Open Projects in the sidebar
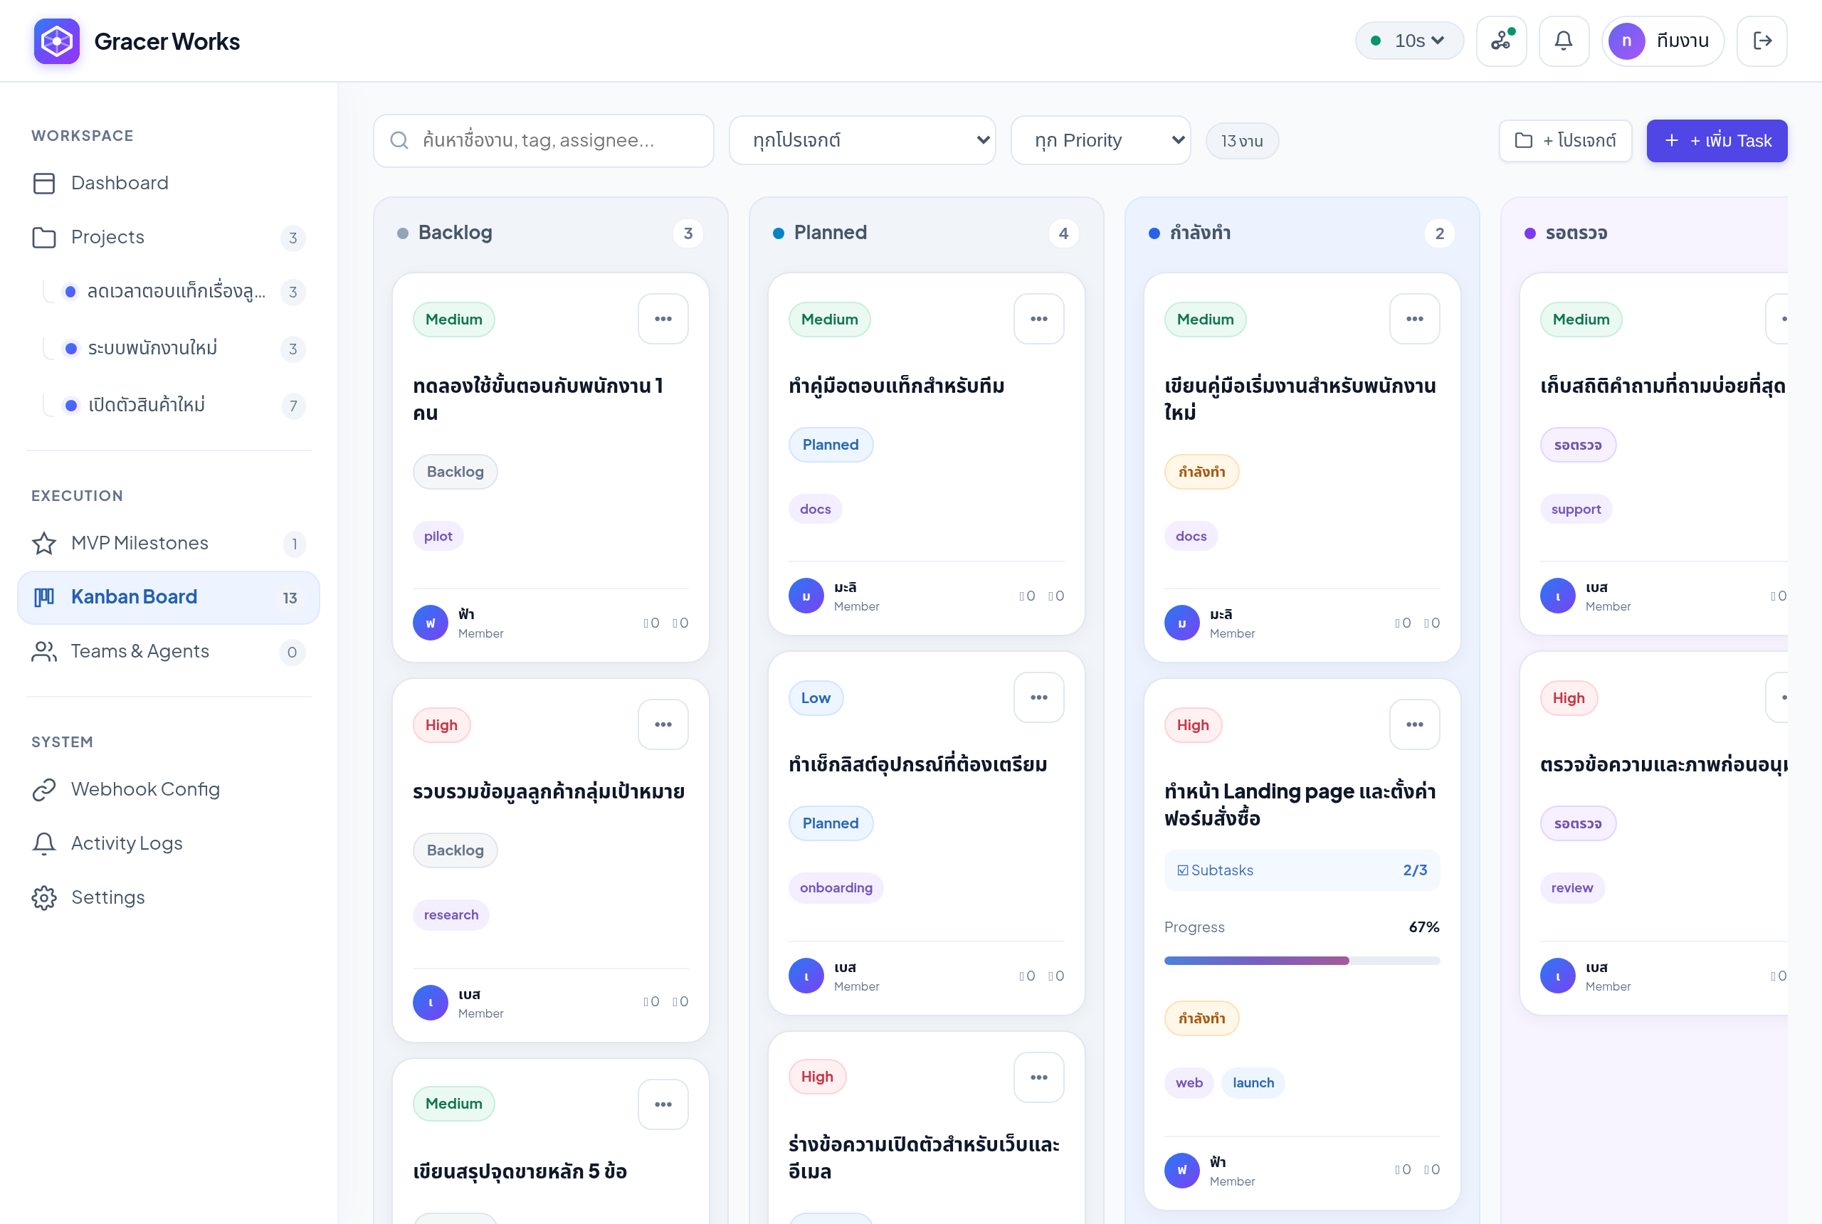 [169, 237]
